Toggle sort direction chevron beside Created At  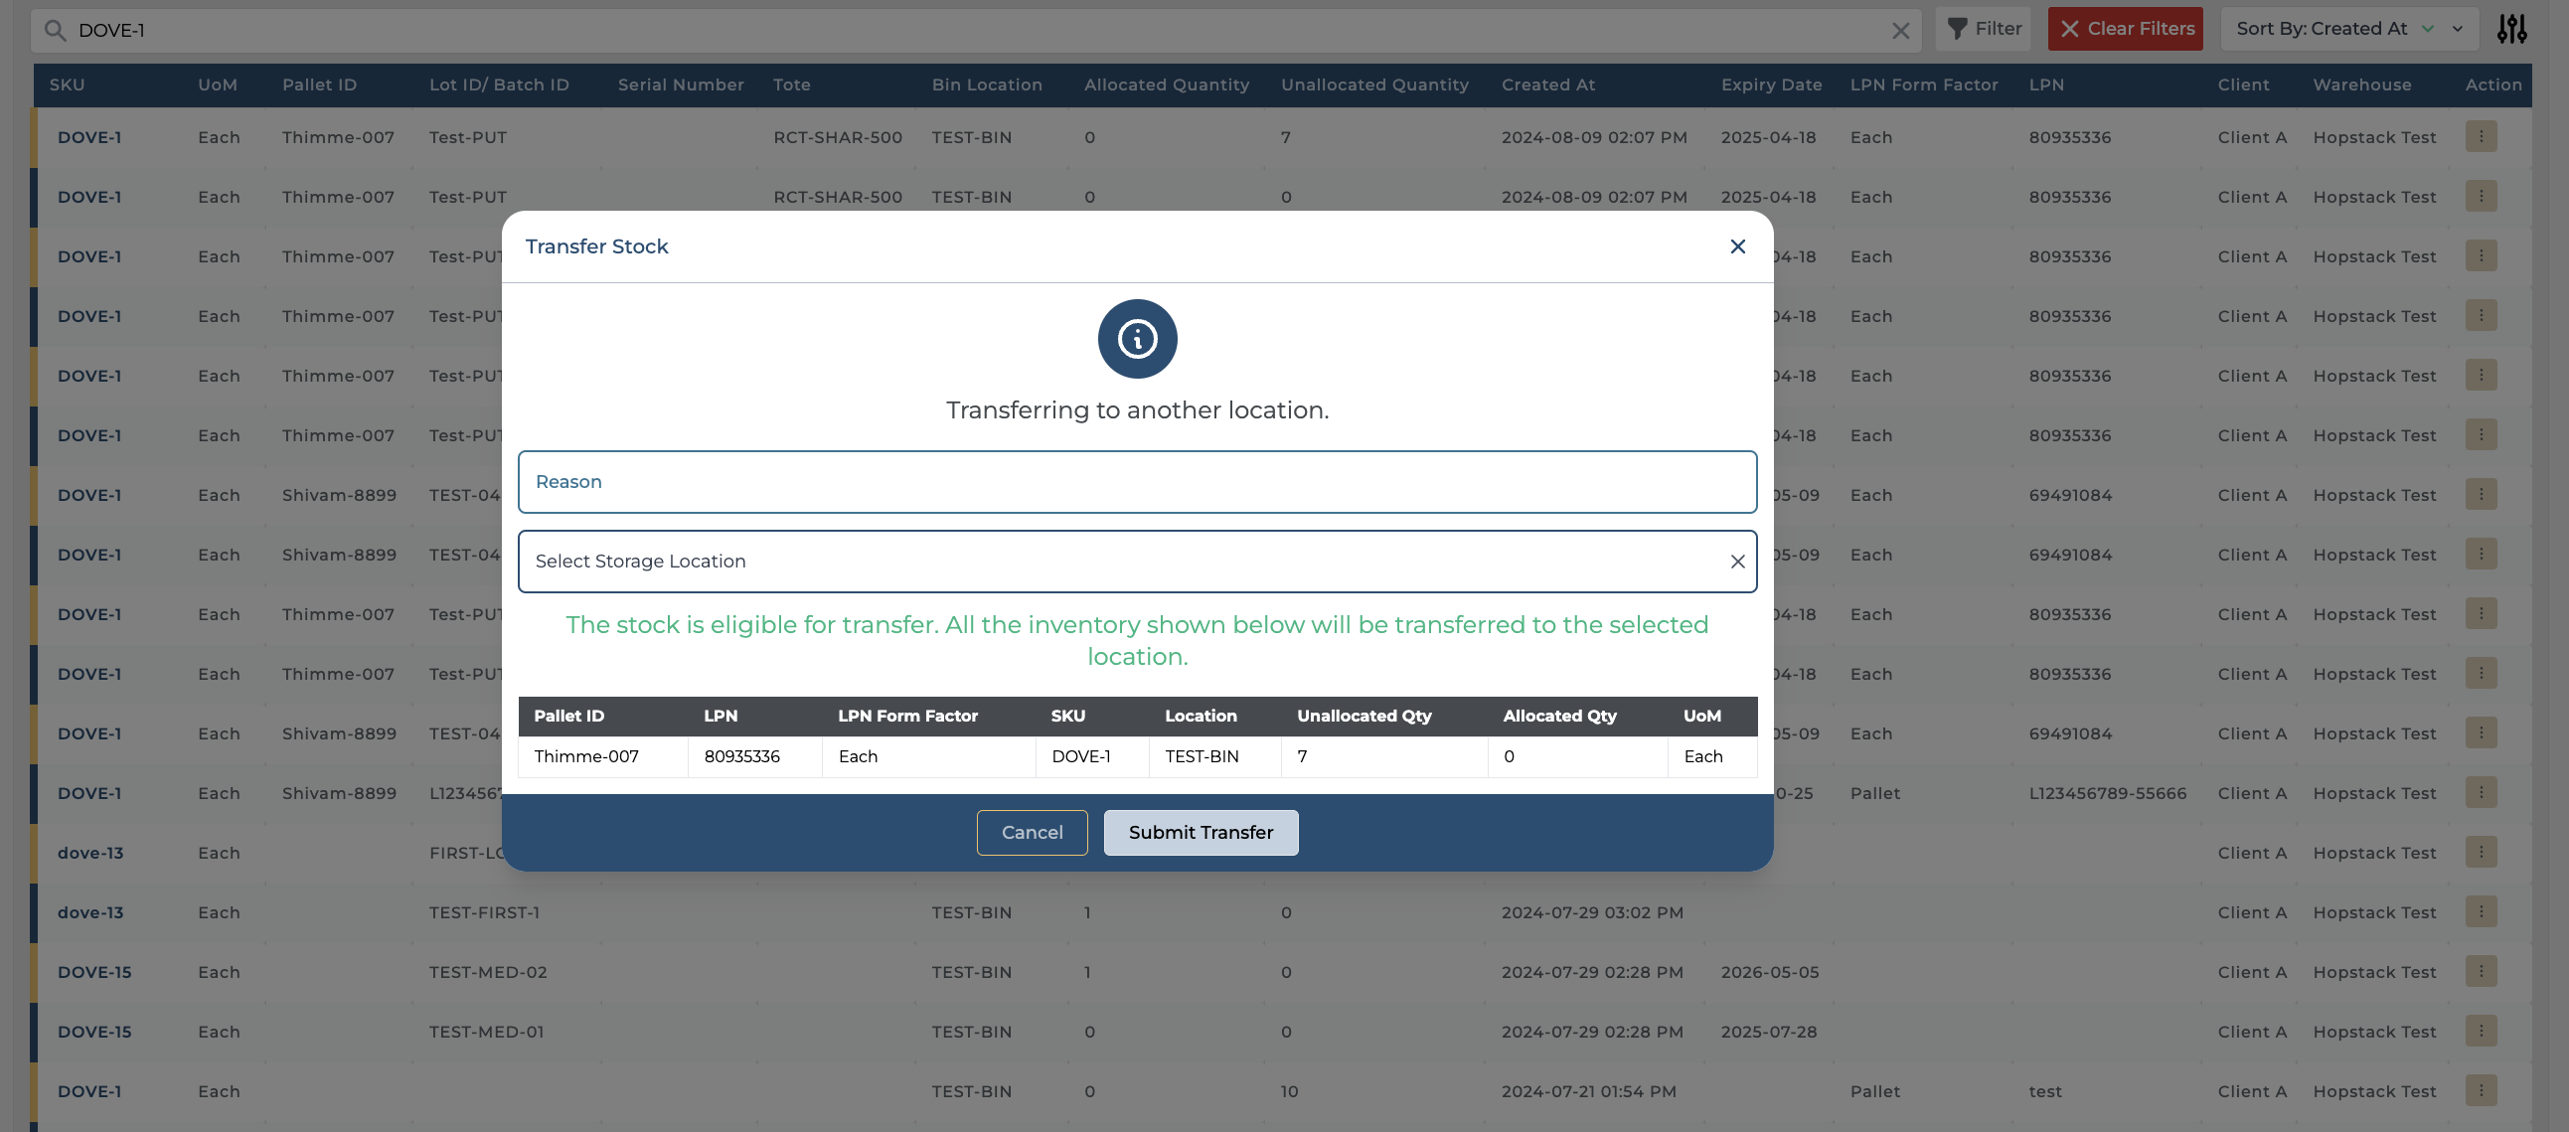click(x=2428, y=29)
